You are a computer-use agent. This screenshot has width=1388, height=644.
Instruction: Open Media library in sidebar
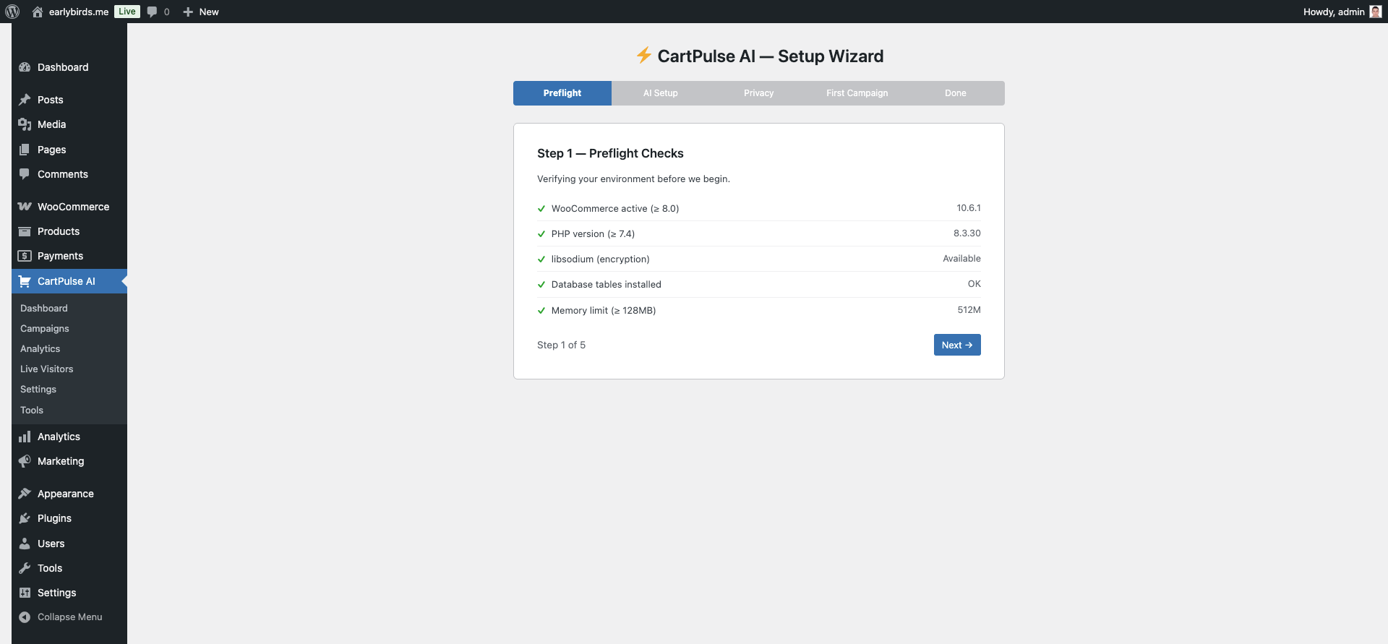51,124
